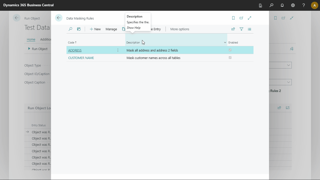Click the New action button
The width and height of the screenshot is (320, 180).
pyautogui.click(x=95, y=29)
